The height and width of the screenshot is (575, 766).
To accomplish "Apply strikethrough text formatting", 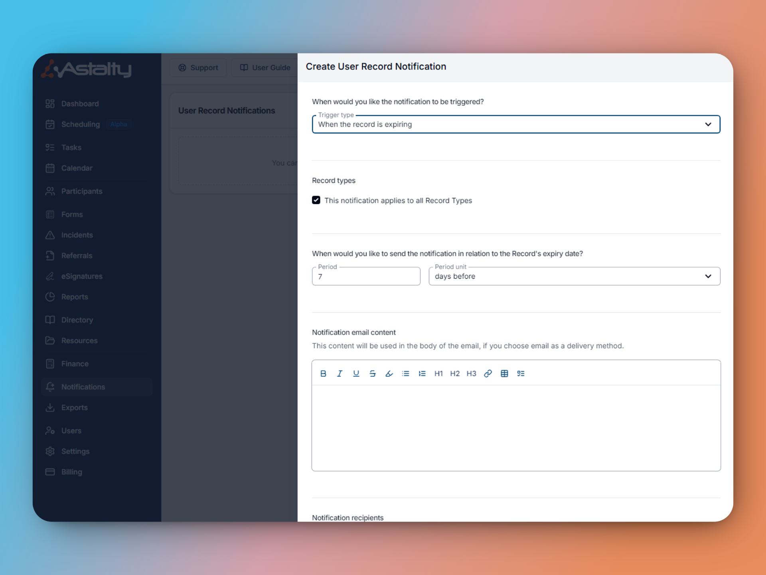I will click(372, 373).
